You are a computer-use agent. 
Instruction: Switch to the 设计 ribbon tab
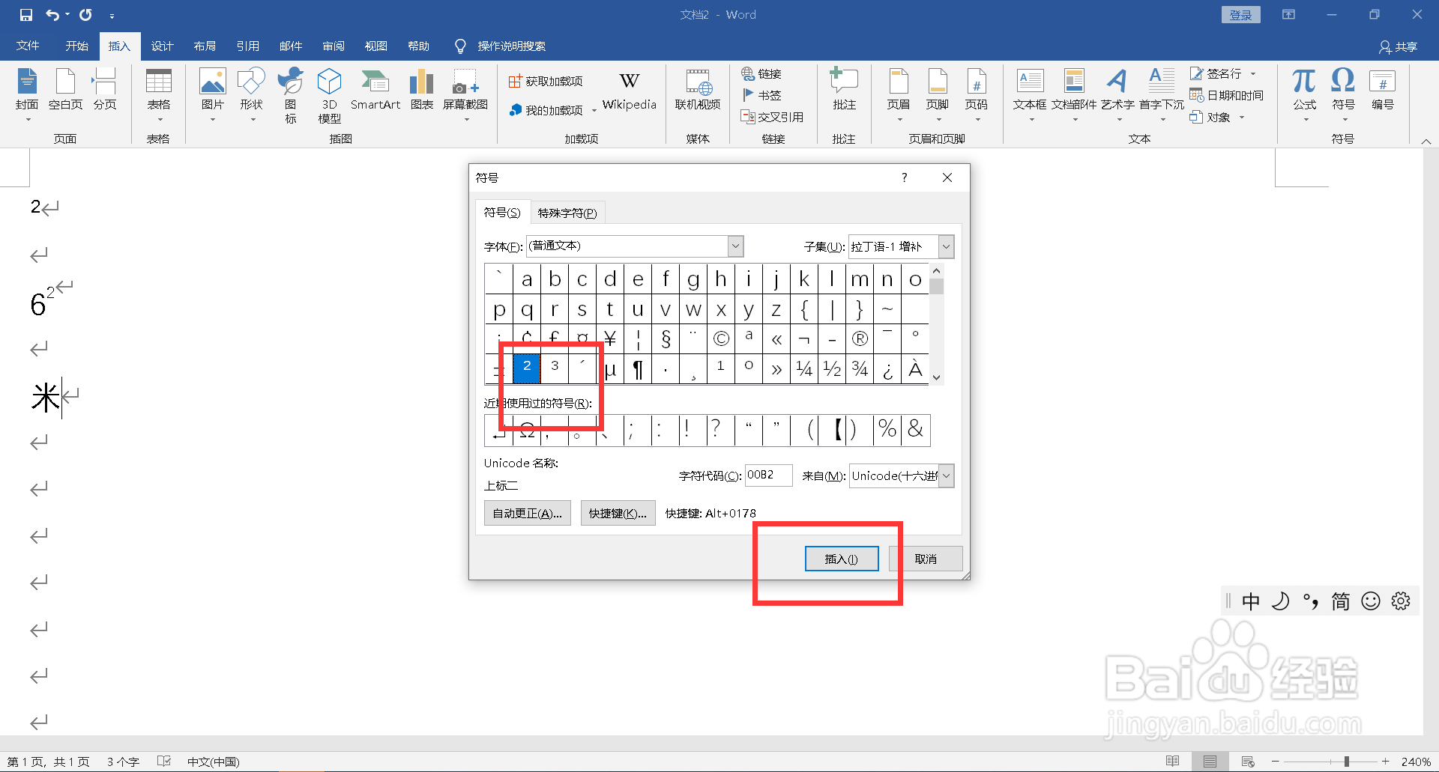162,46
